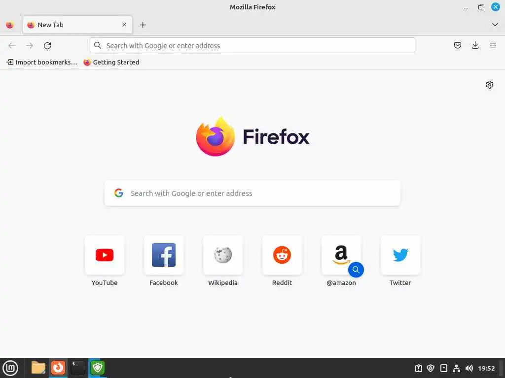Open the Linux Mint start menu
The image size is (505, 378).
click(10, 368)
